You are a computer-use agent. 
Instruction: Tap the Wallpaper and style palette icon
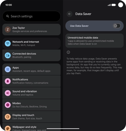8,128
